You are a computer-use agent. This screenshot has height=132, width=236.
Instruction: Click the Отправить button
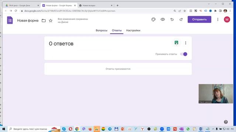199,19
